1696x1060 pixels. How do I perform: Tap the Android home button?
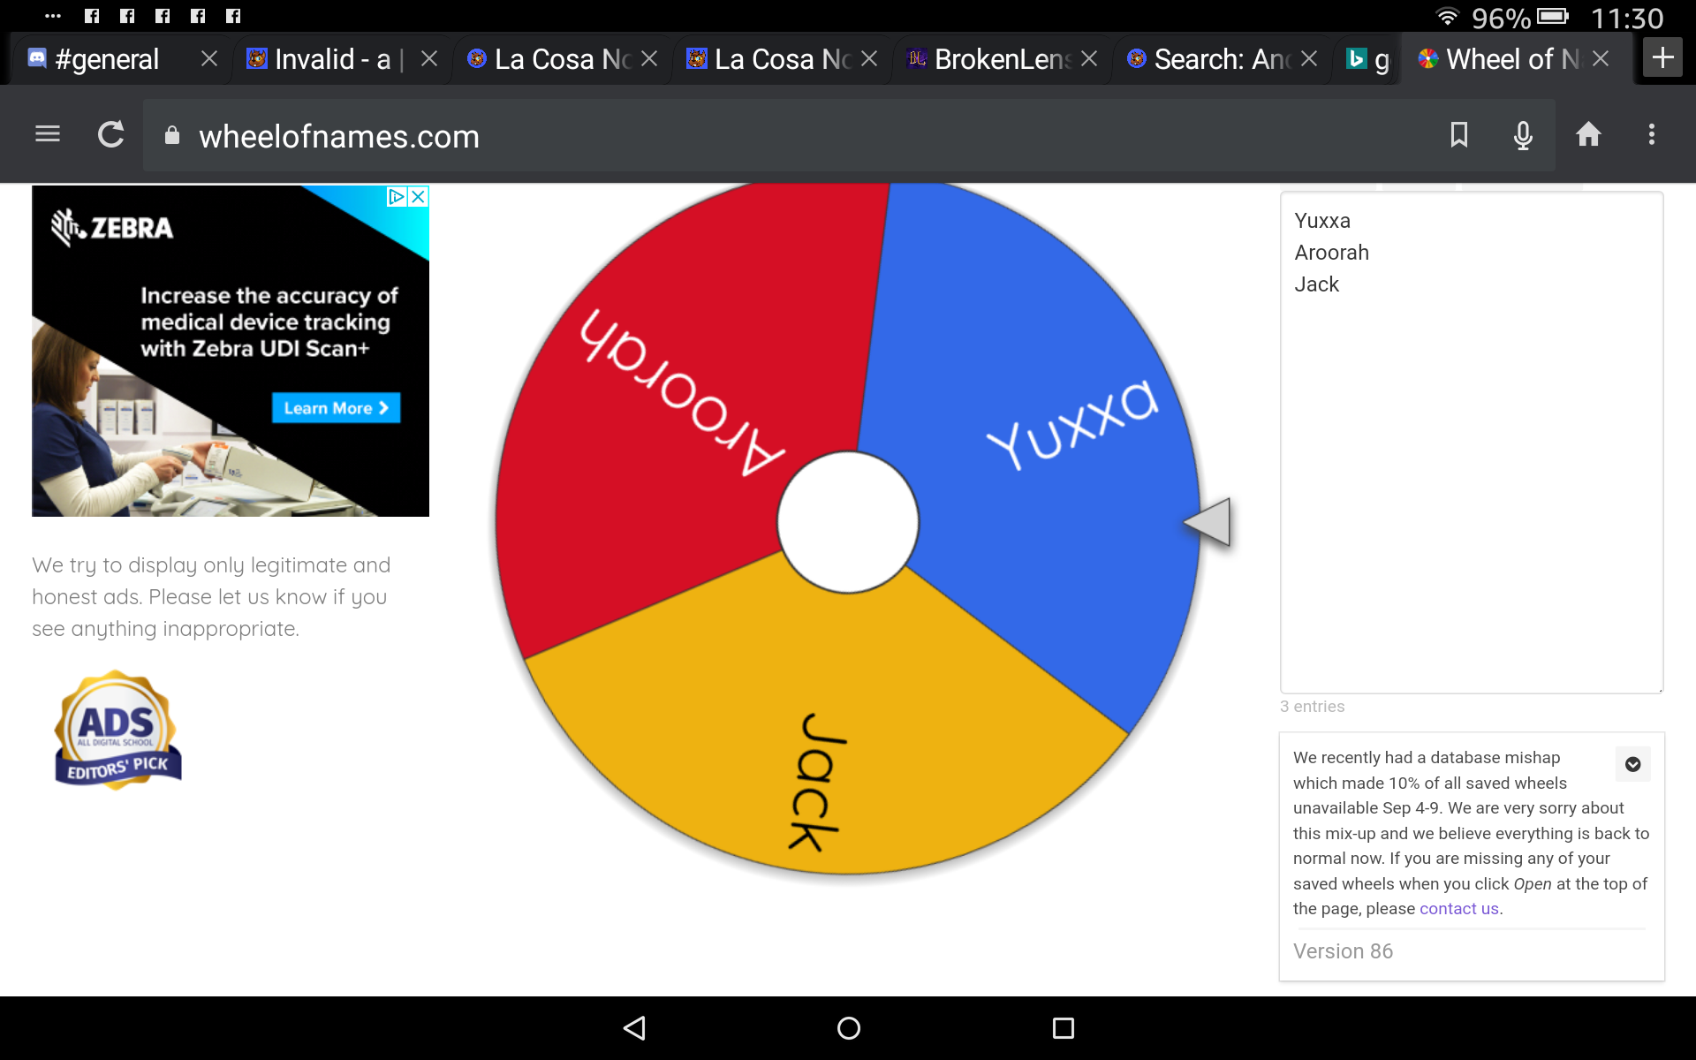[849, 1028]
